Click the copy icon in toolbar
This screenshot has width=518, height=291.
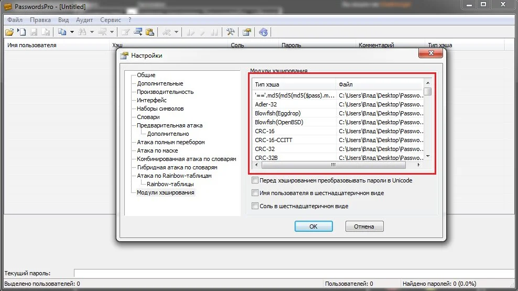pyautogui.click(x=62, y=32)
